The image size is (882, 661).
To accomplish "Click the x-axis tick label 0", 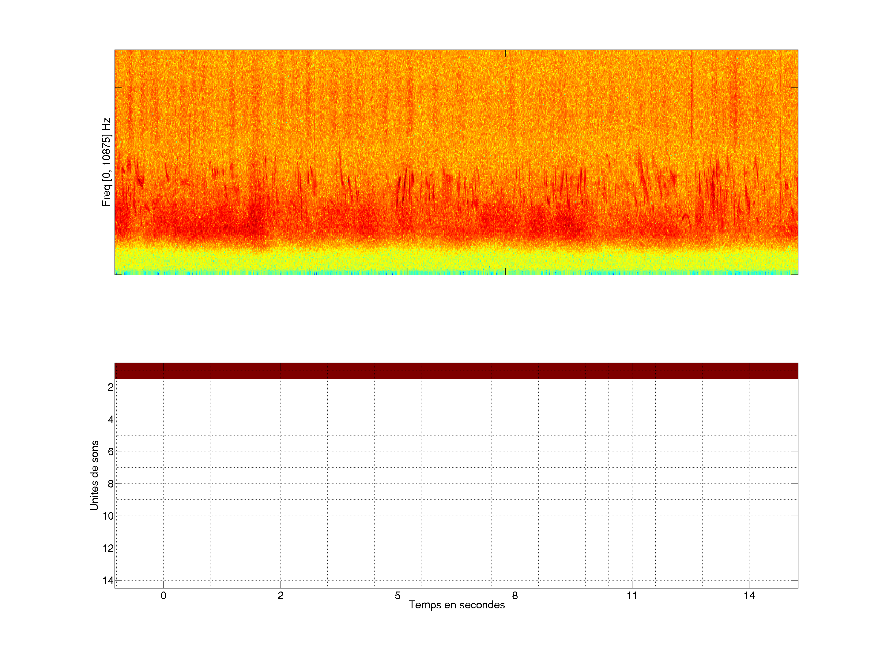I will [x=164, y=596].
